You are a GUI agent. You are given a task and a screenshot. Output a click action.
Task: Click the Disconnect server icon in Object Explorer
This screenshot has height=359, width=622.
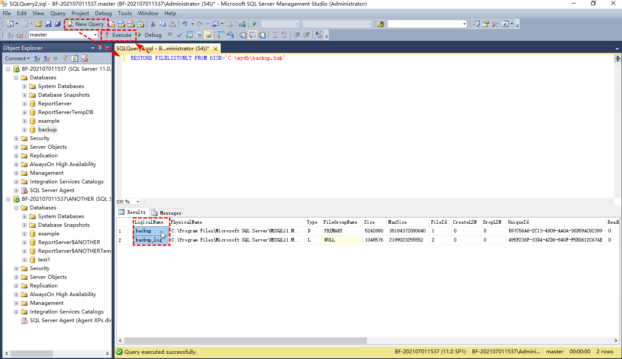(46, 59)
